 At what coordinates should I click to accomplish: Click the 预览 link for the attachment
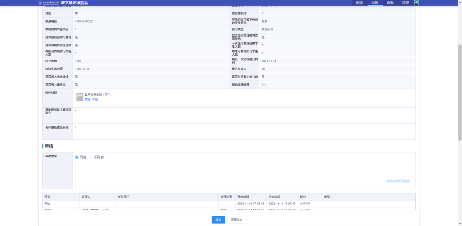88,99
